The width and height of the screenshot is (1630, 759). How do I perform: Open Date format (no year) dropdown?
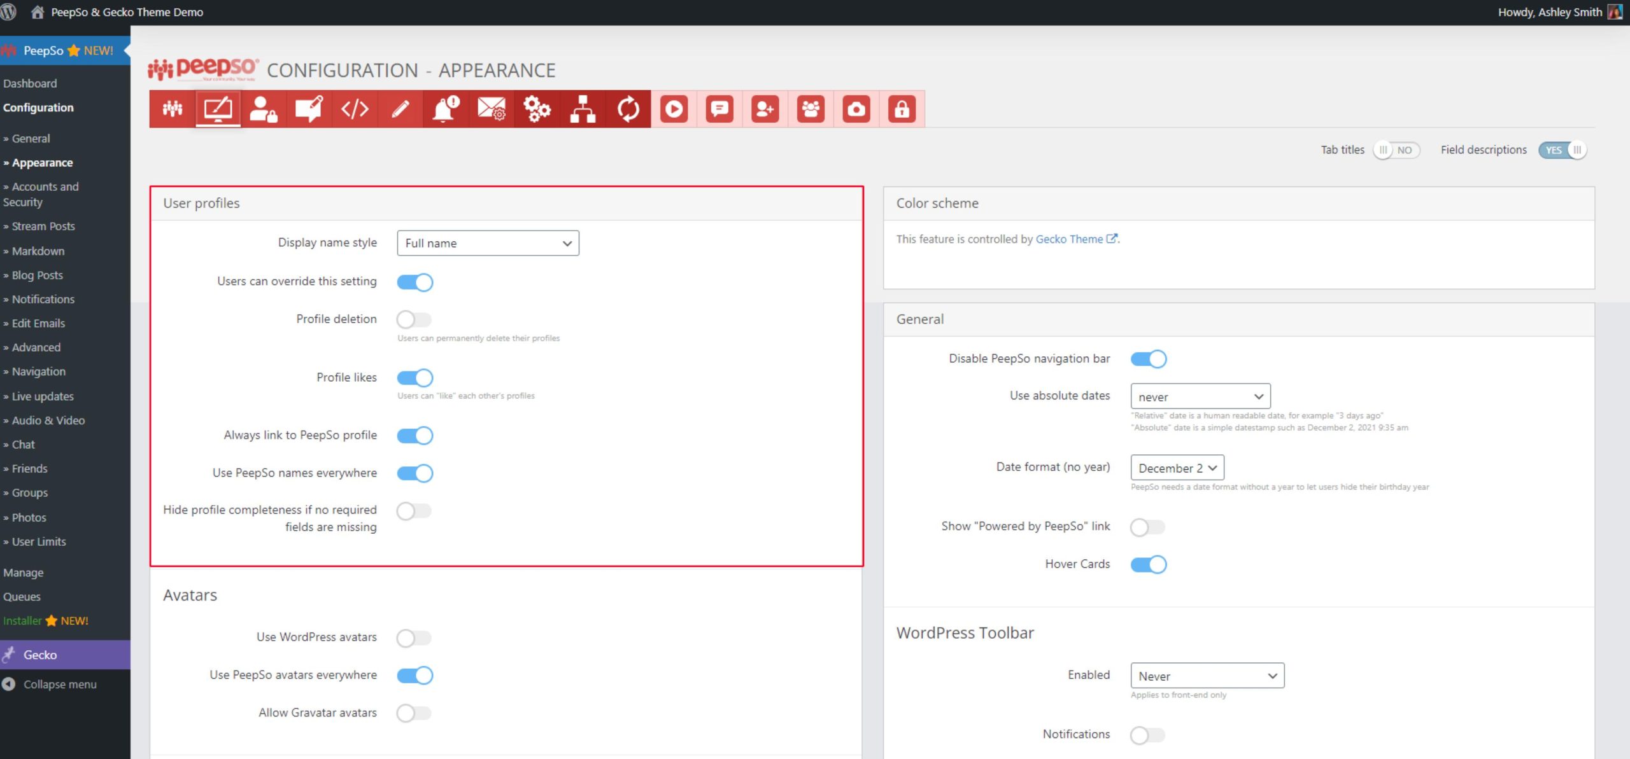click(x=1177, y=468)
